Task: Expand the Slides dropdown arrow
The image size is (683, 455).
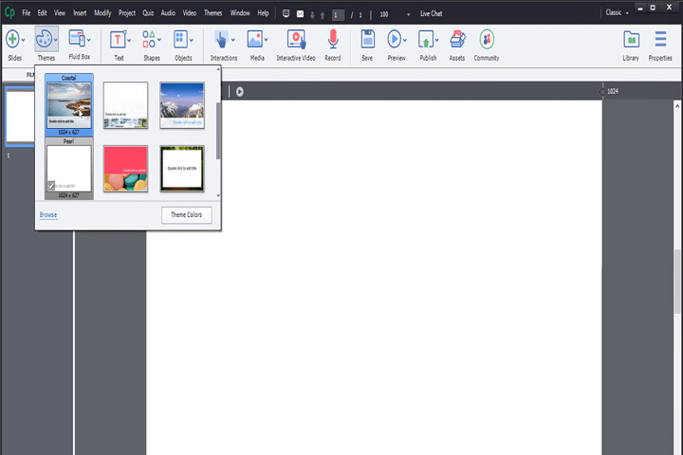Action: coord(23,40)
